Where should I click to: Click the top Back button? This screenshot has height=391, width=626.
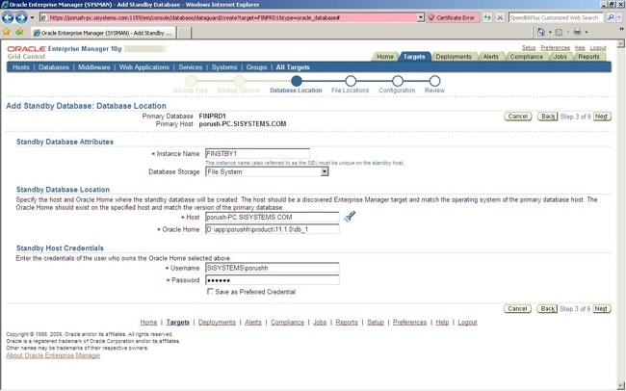point(547,117)
